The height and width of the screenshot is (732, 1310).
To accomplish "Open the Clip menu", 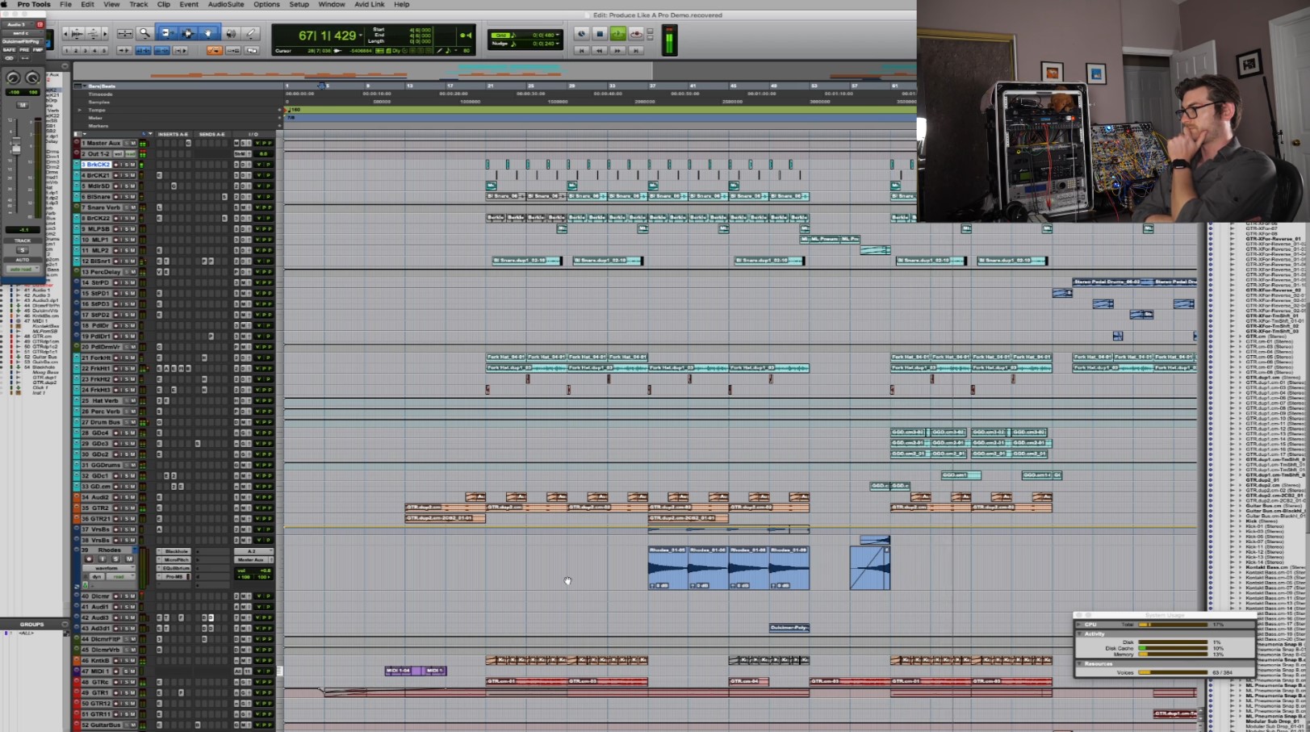I will [164, 4].
